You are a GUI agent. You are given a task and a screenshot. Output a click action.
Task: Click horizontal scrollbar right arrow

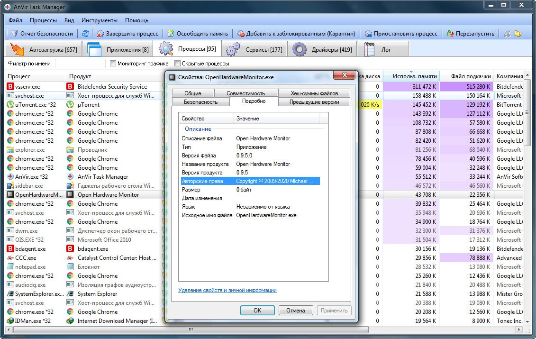(x=519, y=330)
